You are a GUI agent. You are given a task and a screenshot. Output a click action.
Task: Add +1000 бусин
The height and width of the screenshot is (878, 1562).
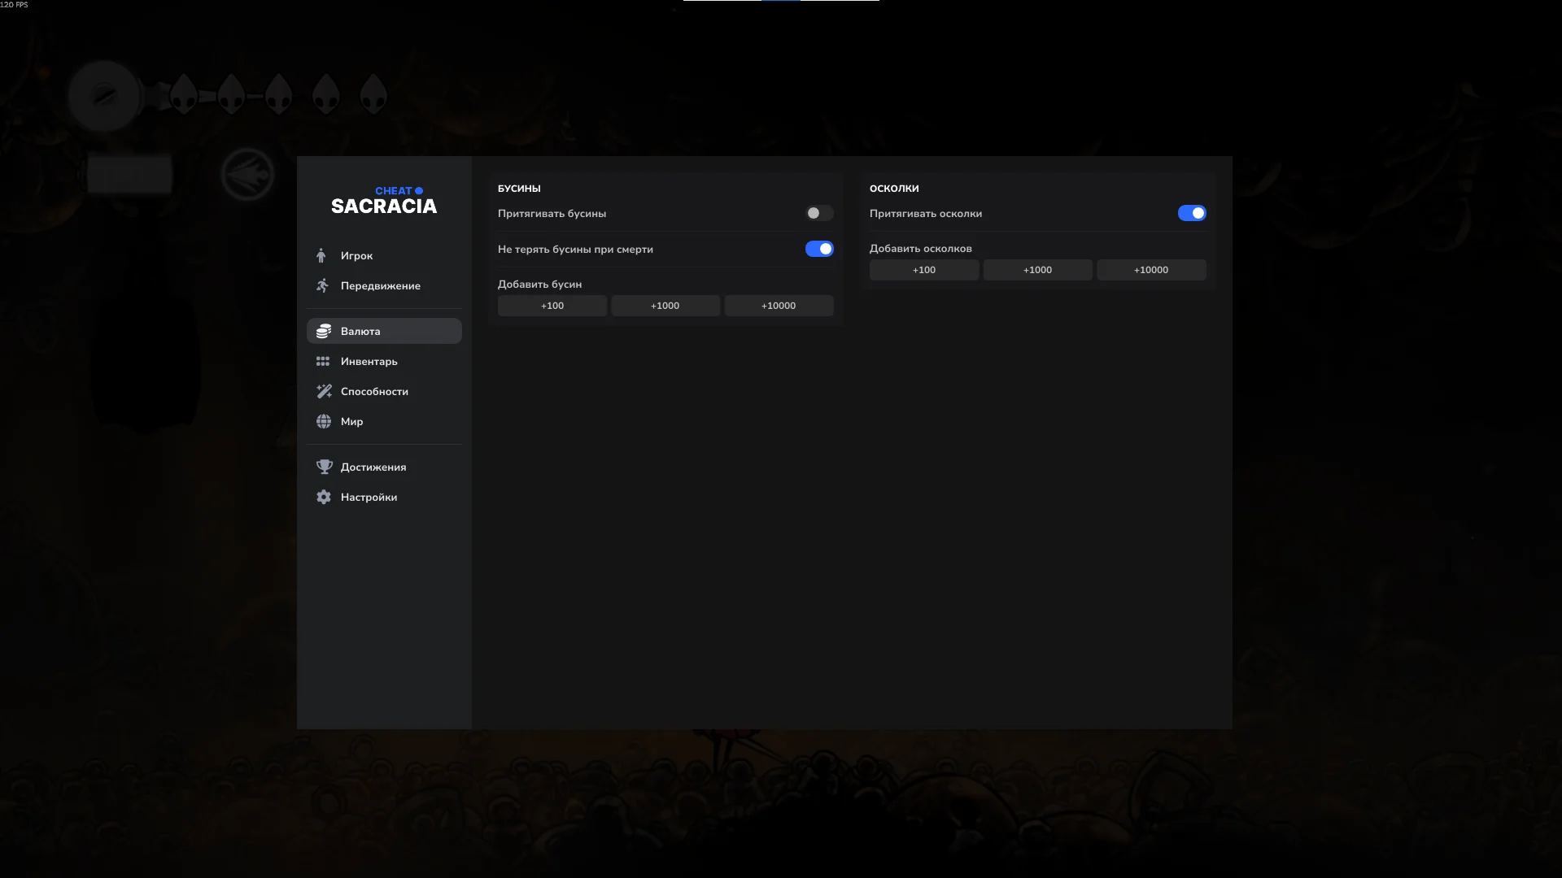click(665, 306)
